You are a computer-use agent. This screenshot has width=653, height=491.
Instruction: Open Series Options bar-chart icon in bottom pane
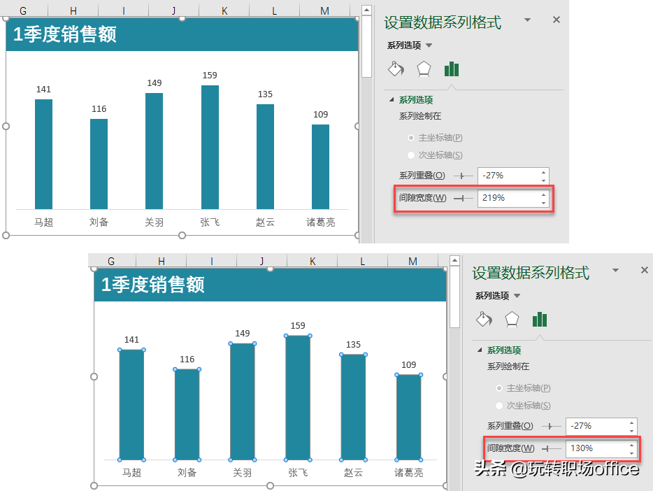[x=540, y=320]
